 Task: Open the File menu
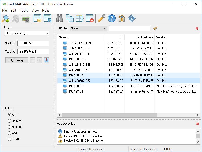[x=5, y=11]
